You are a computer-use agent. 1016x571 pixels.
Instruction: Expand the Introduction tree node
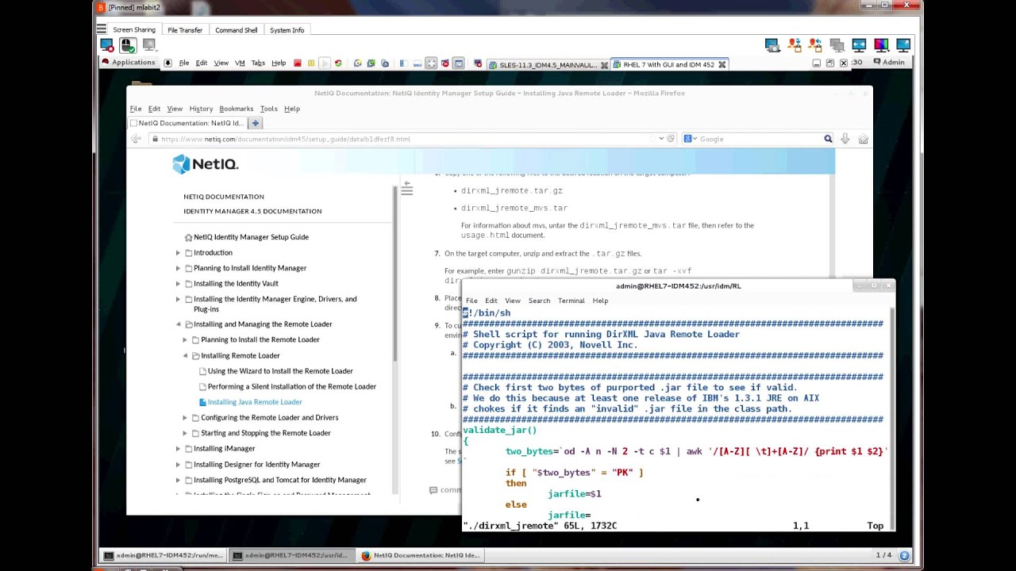tap(178, 253)
